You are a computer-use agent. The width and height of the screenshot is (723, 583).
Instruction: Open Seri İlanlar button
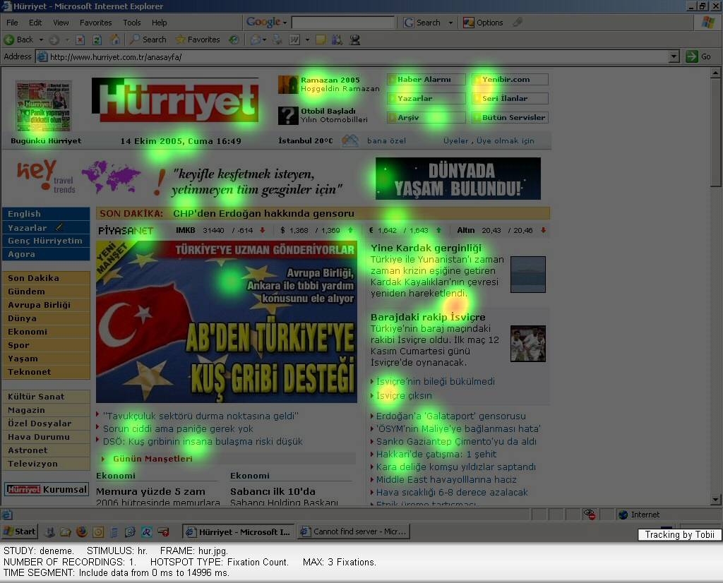click(x=510, y=98)
